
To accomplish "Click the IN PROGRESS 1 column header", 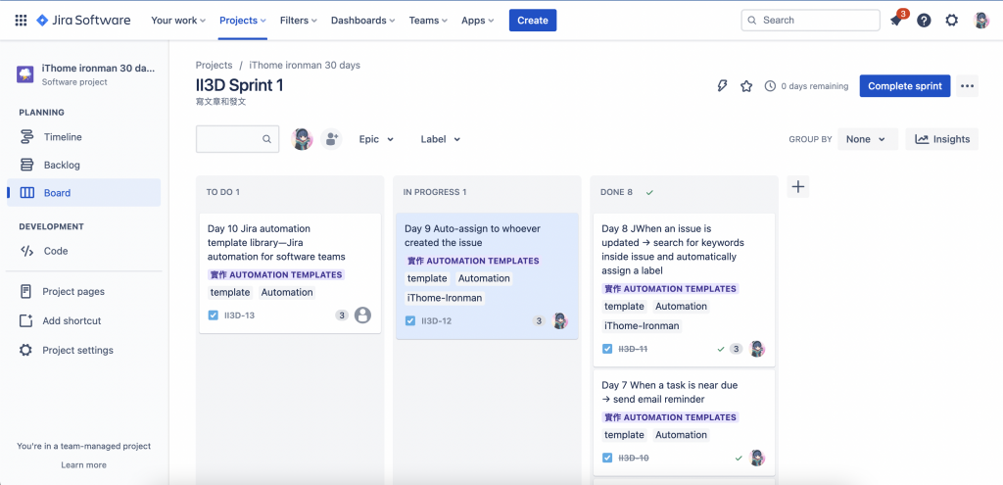I will 435,192.
